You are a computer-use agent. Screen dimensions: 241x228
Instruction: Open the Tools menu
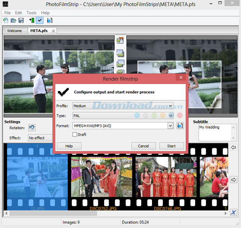[31, 13]
